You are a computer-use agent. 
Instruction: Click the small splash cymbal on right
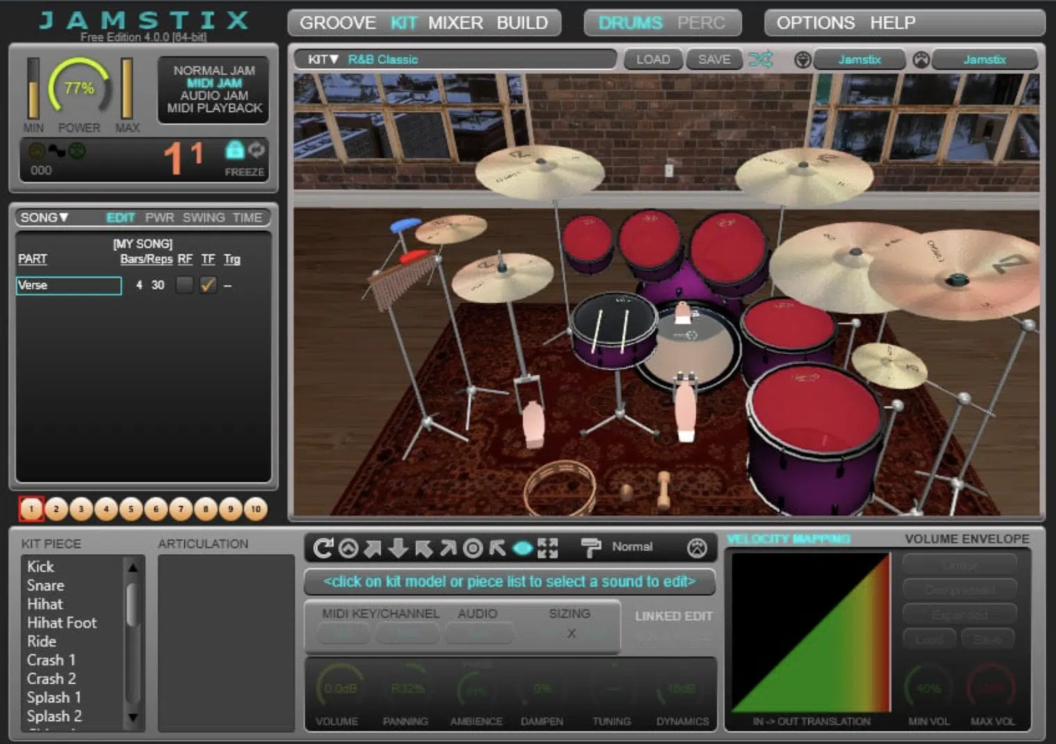889,364
